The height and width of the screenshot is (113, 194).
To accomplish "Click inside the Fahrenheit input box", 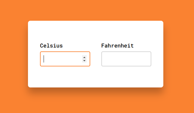I will 126,59.
